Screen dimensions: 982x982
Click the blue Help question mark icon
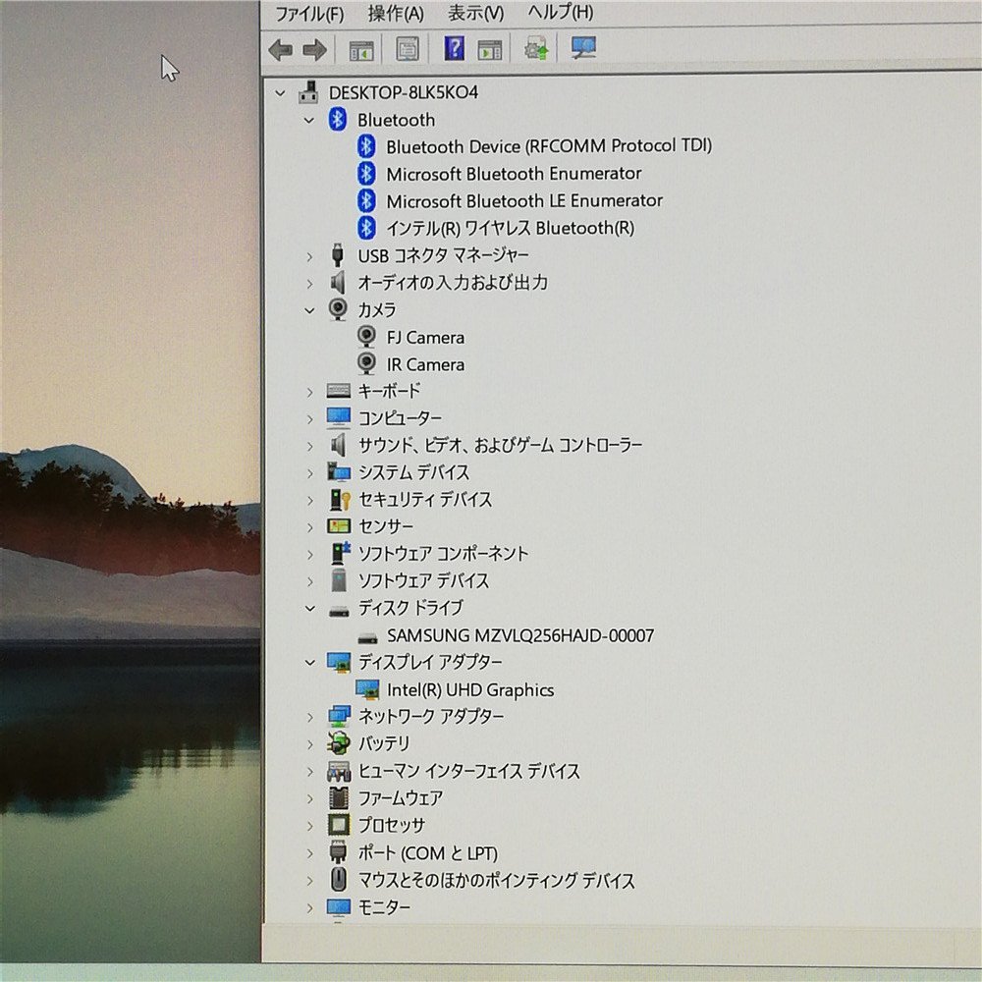click(454, 48)
